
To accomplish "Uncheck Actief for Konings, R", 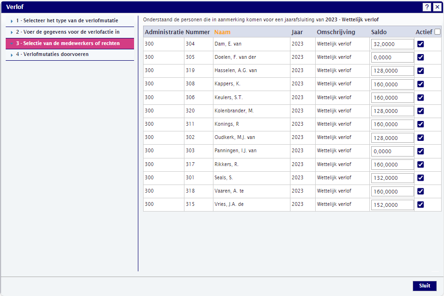I will pyautogui.click(x=421, y=124).
